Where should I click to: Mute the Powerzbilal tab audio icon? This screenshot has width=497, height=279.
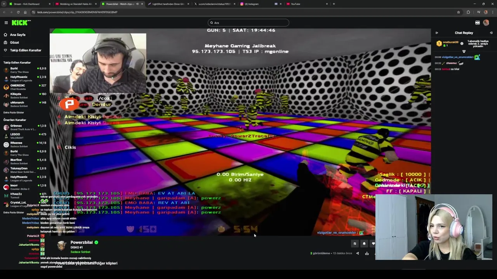pos(137,4)
